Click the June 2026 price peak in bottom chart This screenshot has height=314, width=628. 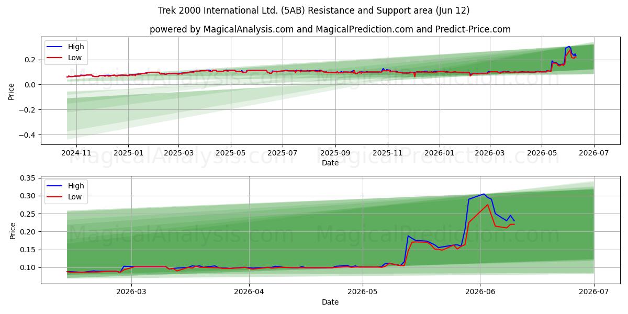(484, 194)
